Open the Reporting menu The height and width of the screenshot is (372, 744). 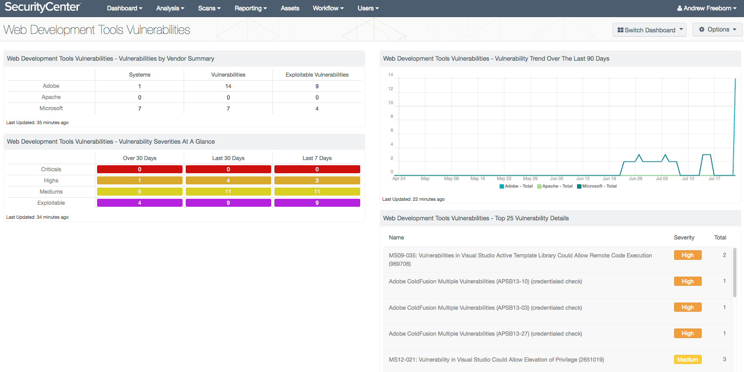[x=251, y=8]
